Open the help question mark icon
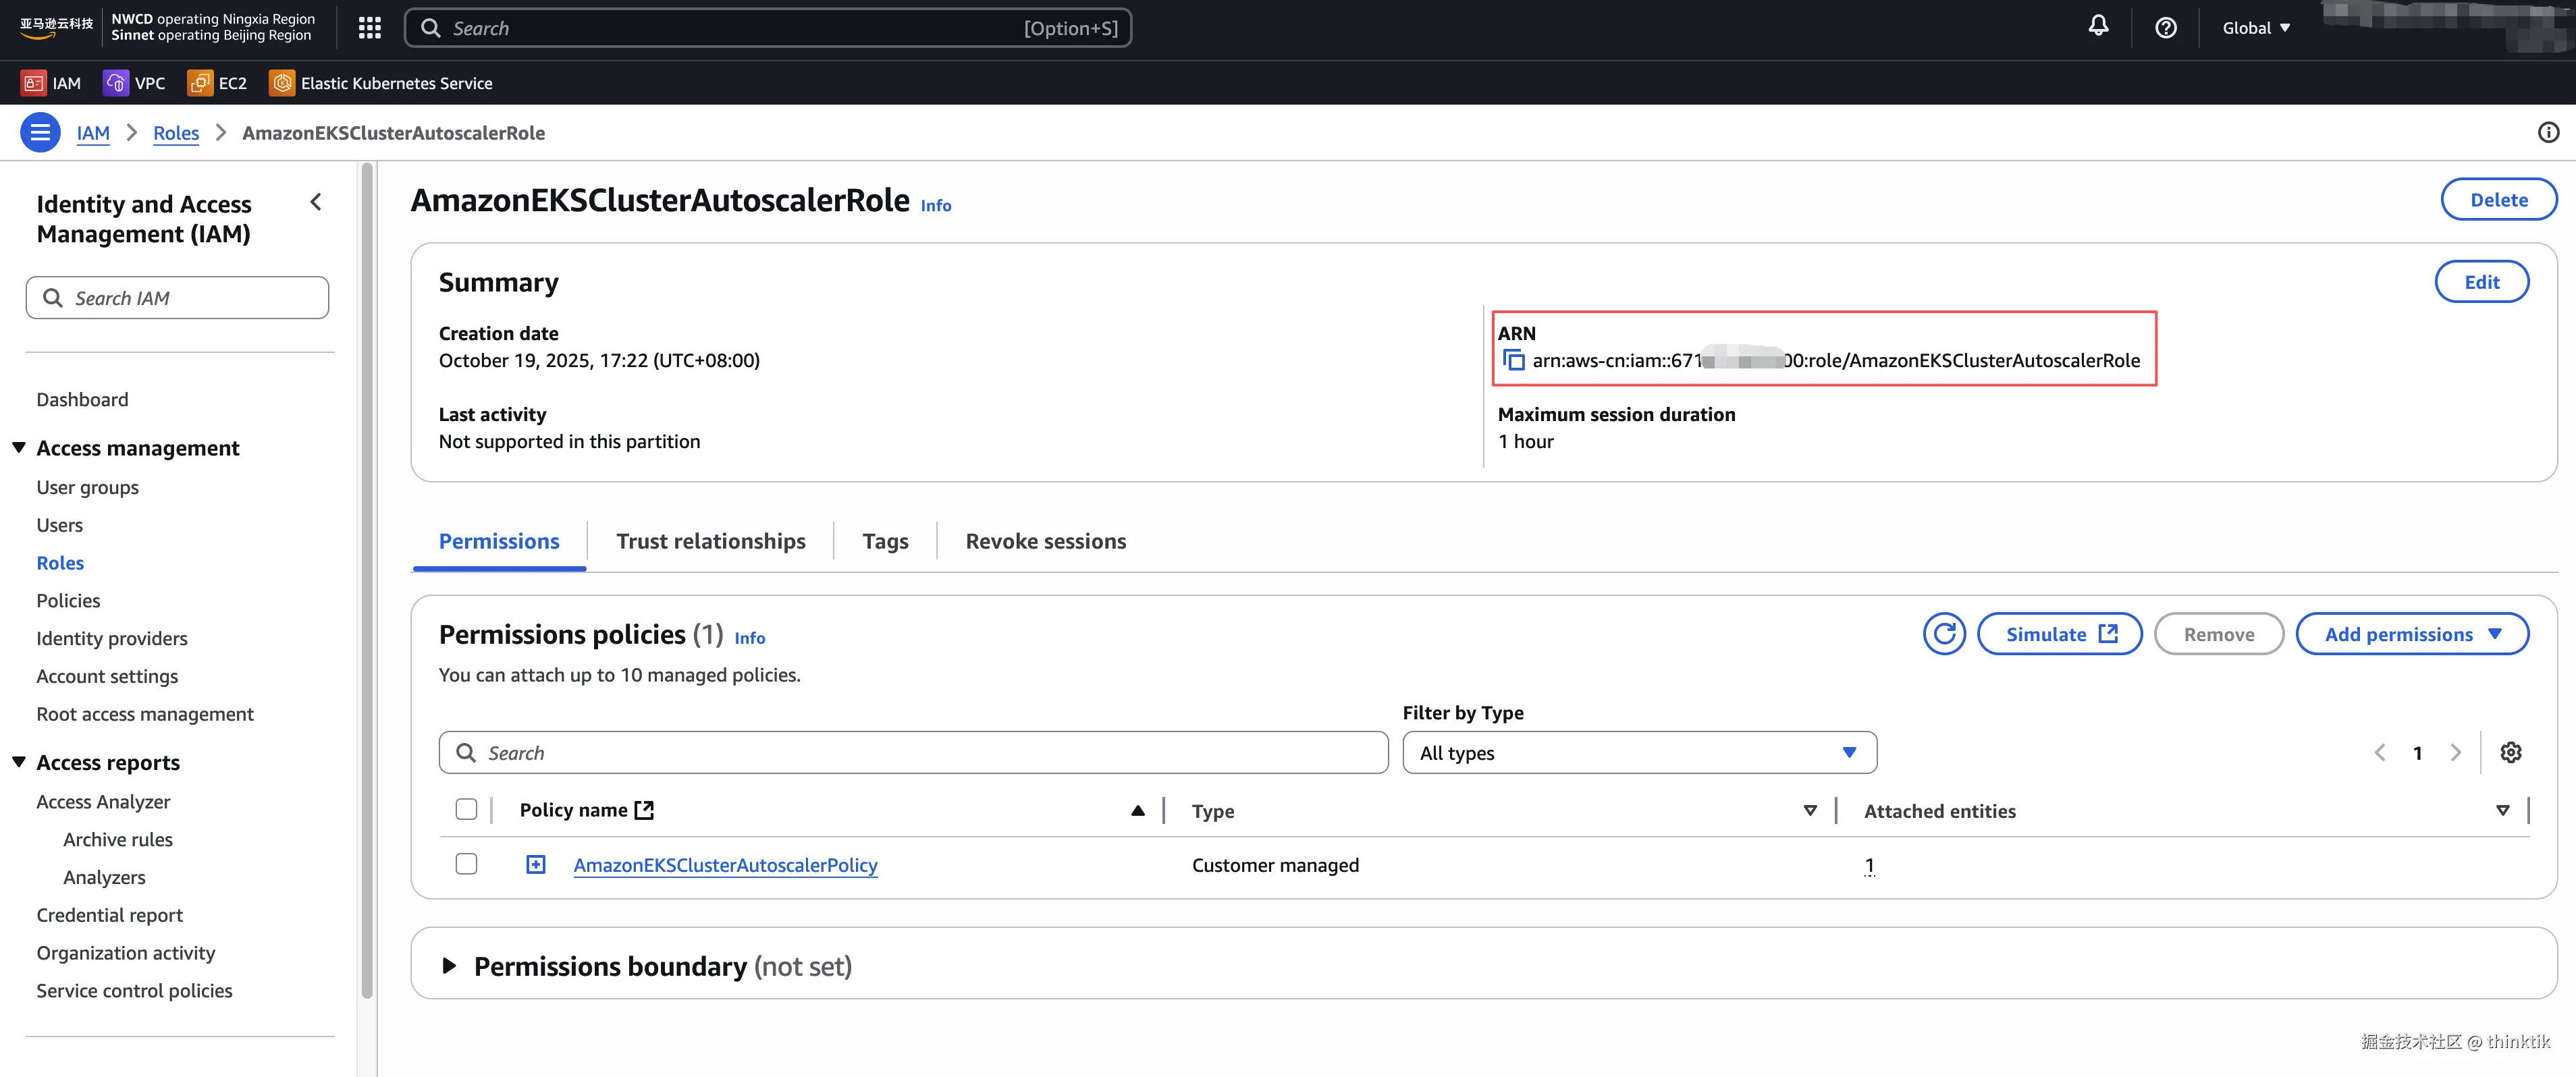Image resolution: width=2576 pixels, height=1077 pixels. pyautogui.click(x=2165, y=28)
